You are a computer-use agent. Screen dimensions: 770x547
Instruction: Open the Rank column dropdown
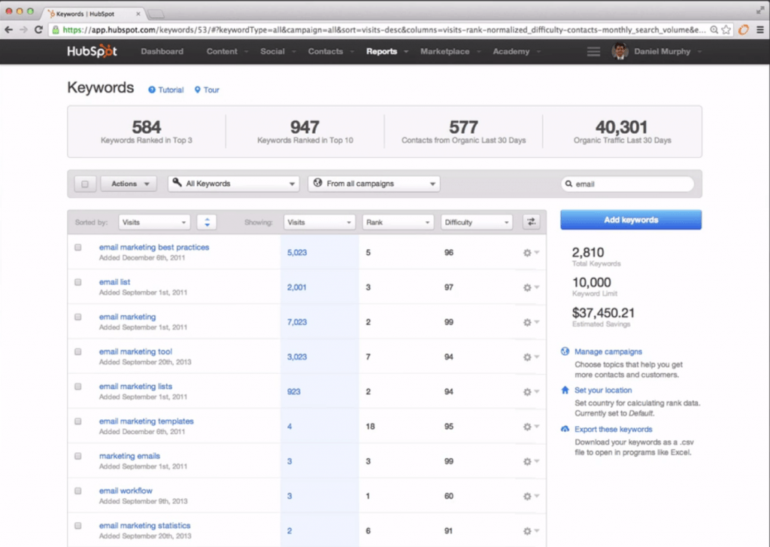pyautogui.click(x=398, y=222)
